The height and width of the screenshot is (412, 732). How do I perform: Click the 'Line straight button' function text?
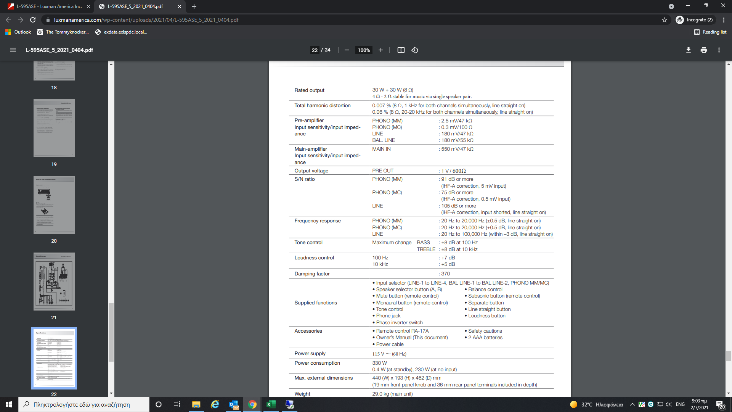click(x=489, y=309)
